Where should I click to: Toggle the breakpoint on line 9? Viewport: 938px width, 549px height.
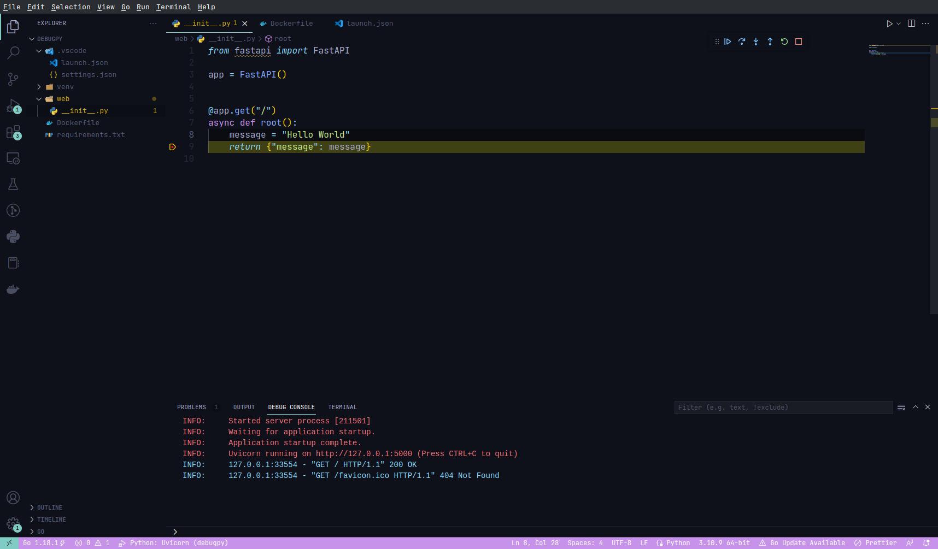click(173, 147)
